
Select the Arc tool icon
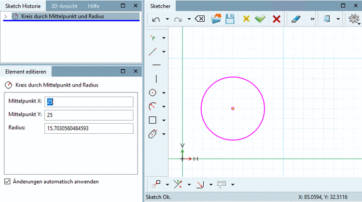pyautogui.click(x=153, y=106)
